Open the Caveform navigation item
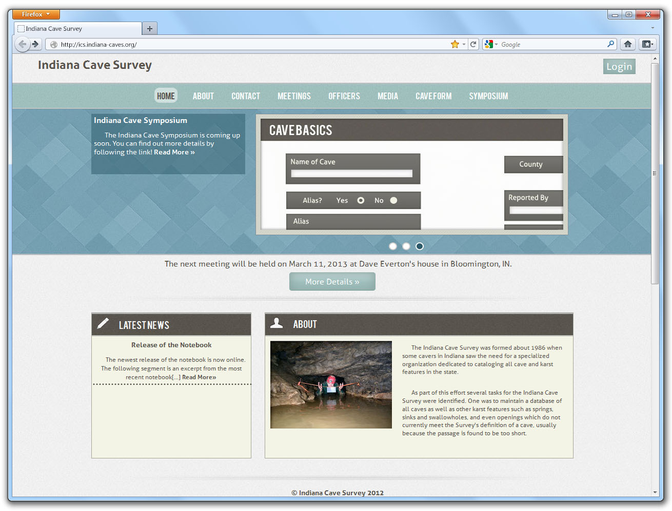672x511 pixels. (x=433, y=96)
